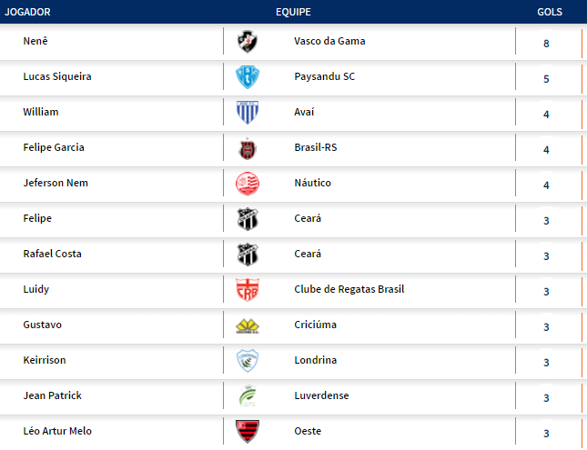The image size is (587, 450).
Task: Click the Londrina team name
Action: [x=315, y=360]
